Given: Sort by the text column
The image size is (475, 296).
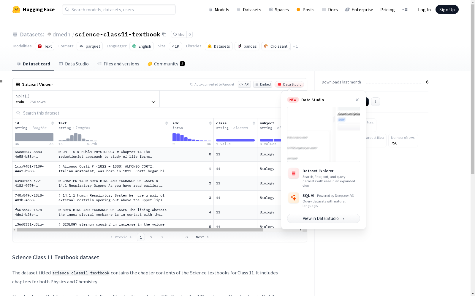Looking at the screenshot, I should [x=167, y=123].
